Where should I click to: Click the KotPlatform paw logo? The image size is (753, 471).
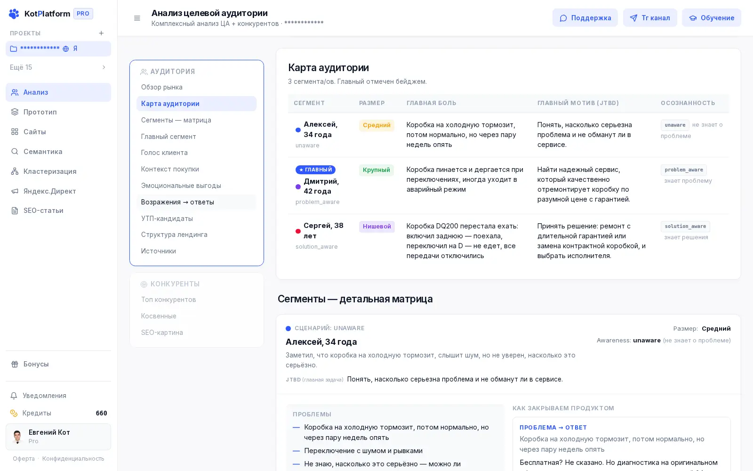click(x=14, y=14)
